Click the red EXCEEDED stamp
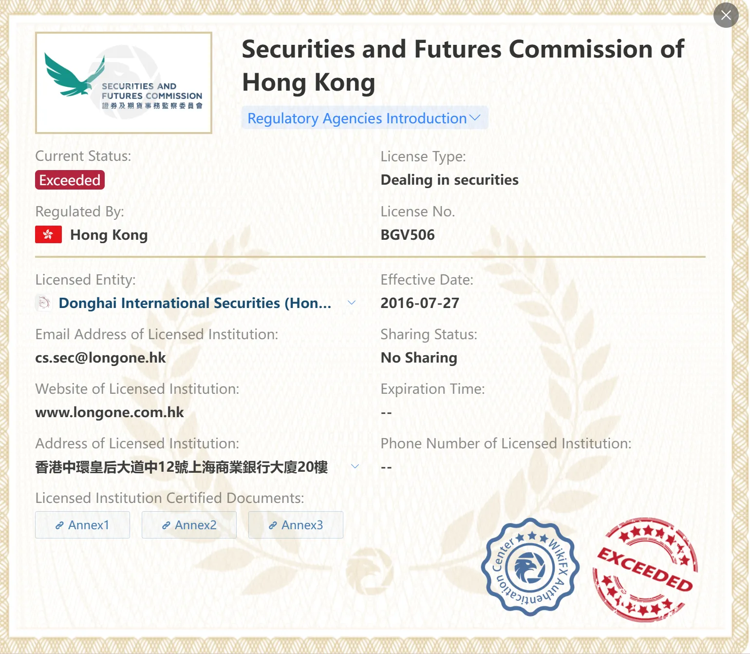The height and width of the screenshot is (654, 750). coord(645,569)
